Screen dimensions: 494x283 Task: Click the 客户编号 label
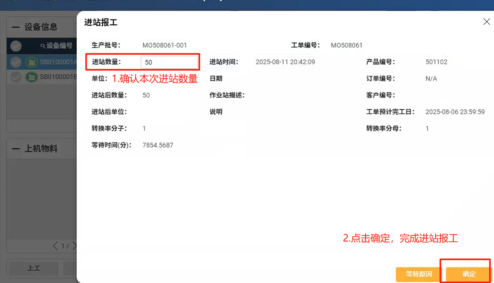381,95
